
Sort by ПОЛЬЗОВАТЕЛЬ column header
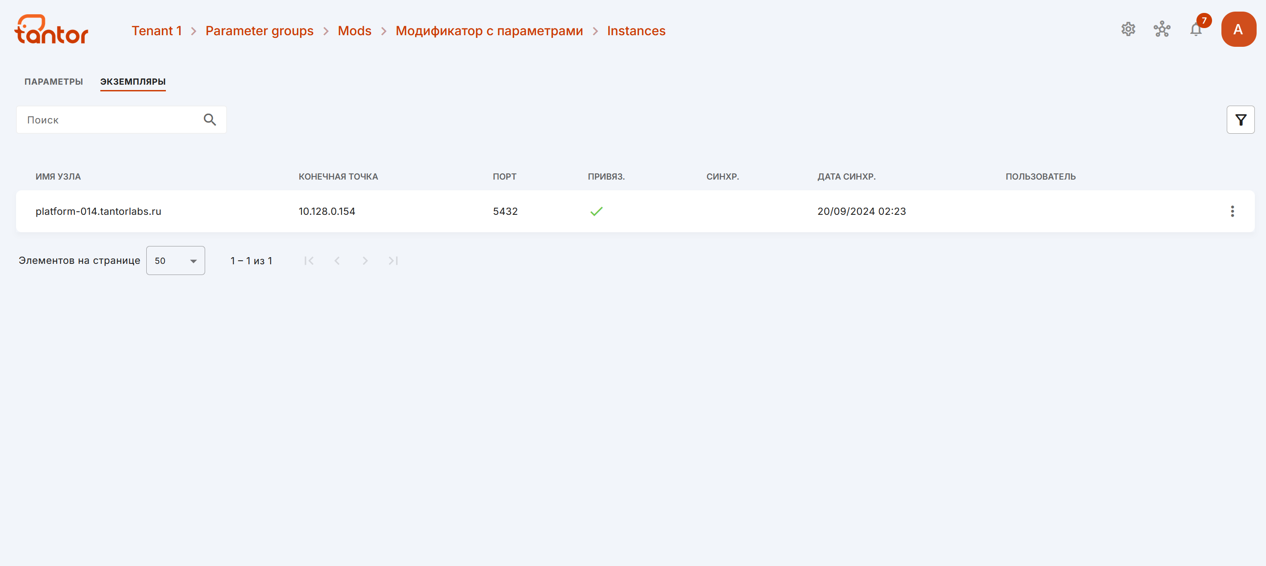click(x=1040, y=176)
